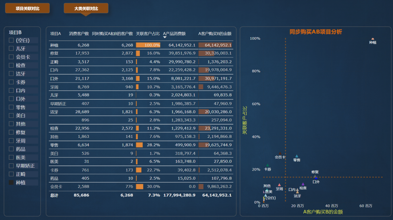Screen dimensions: 393x220
Task: Sort by 同时购买A和B的客户数 header
Action: [112, 33]
